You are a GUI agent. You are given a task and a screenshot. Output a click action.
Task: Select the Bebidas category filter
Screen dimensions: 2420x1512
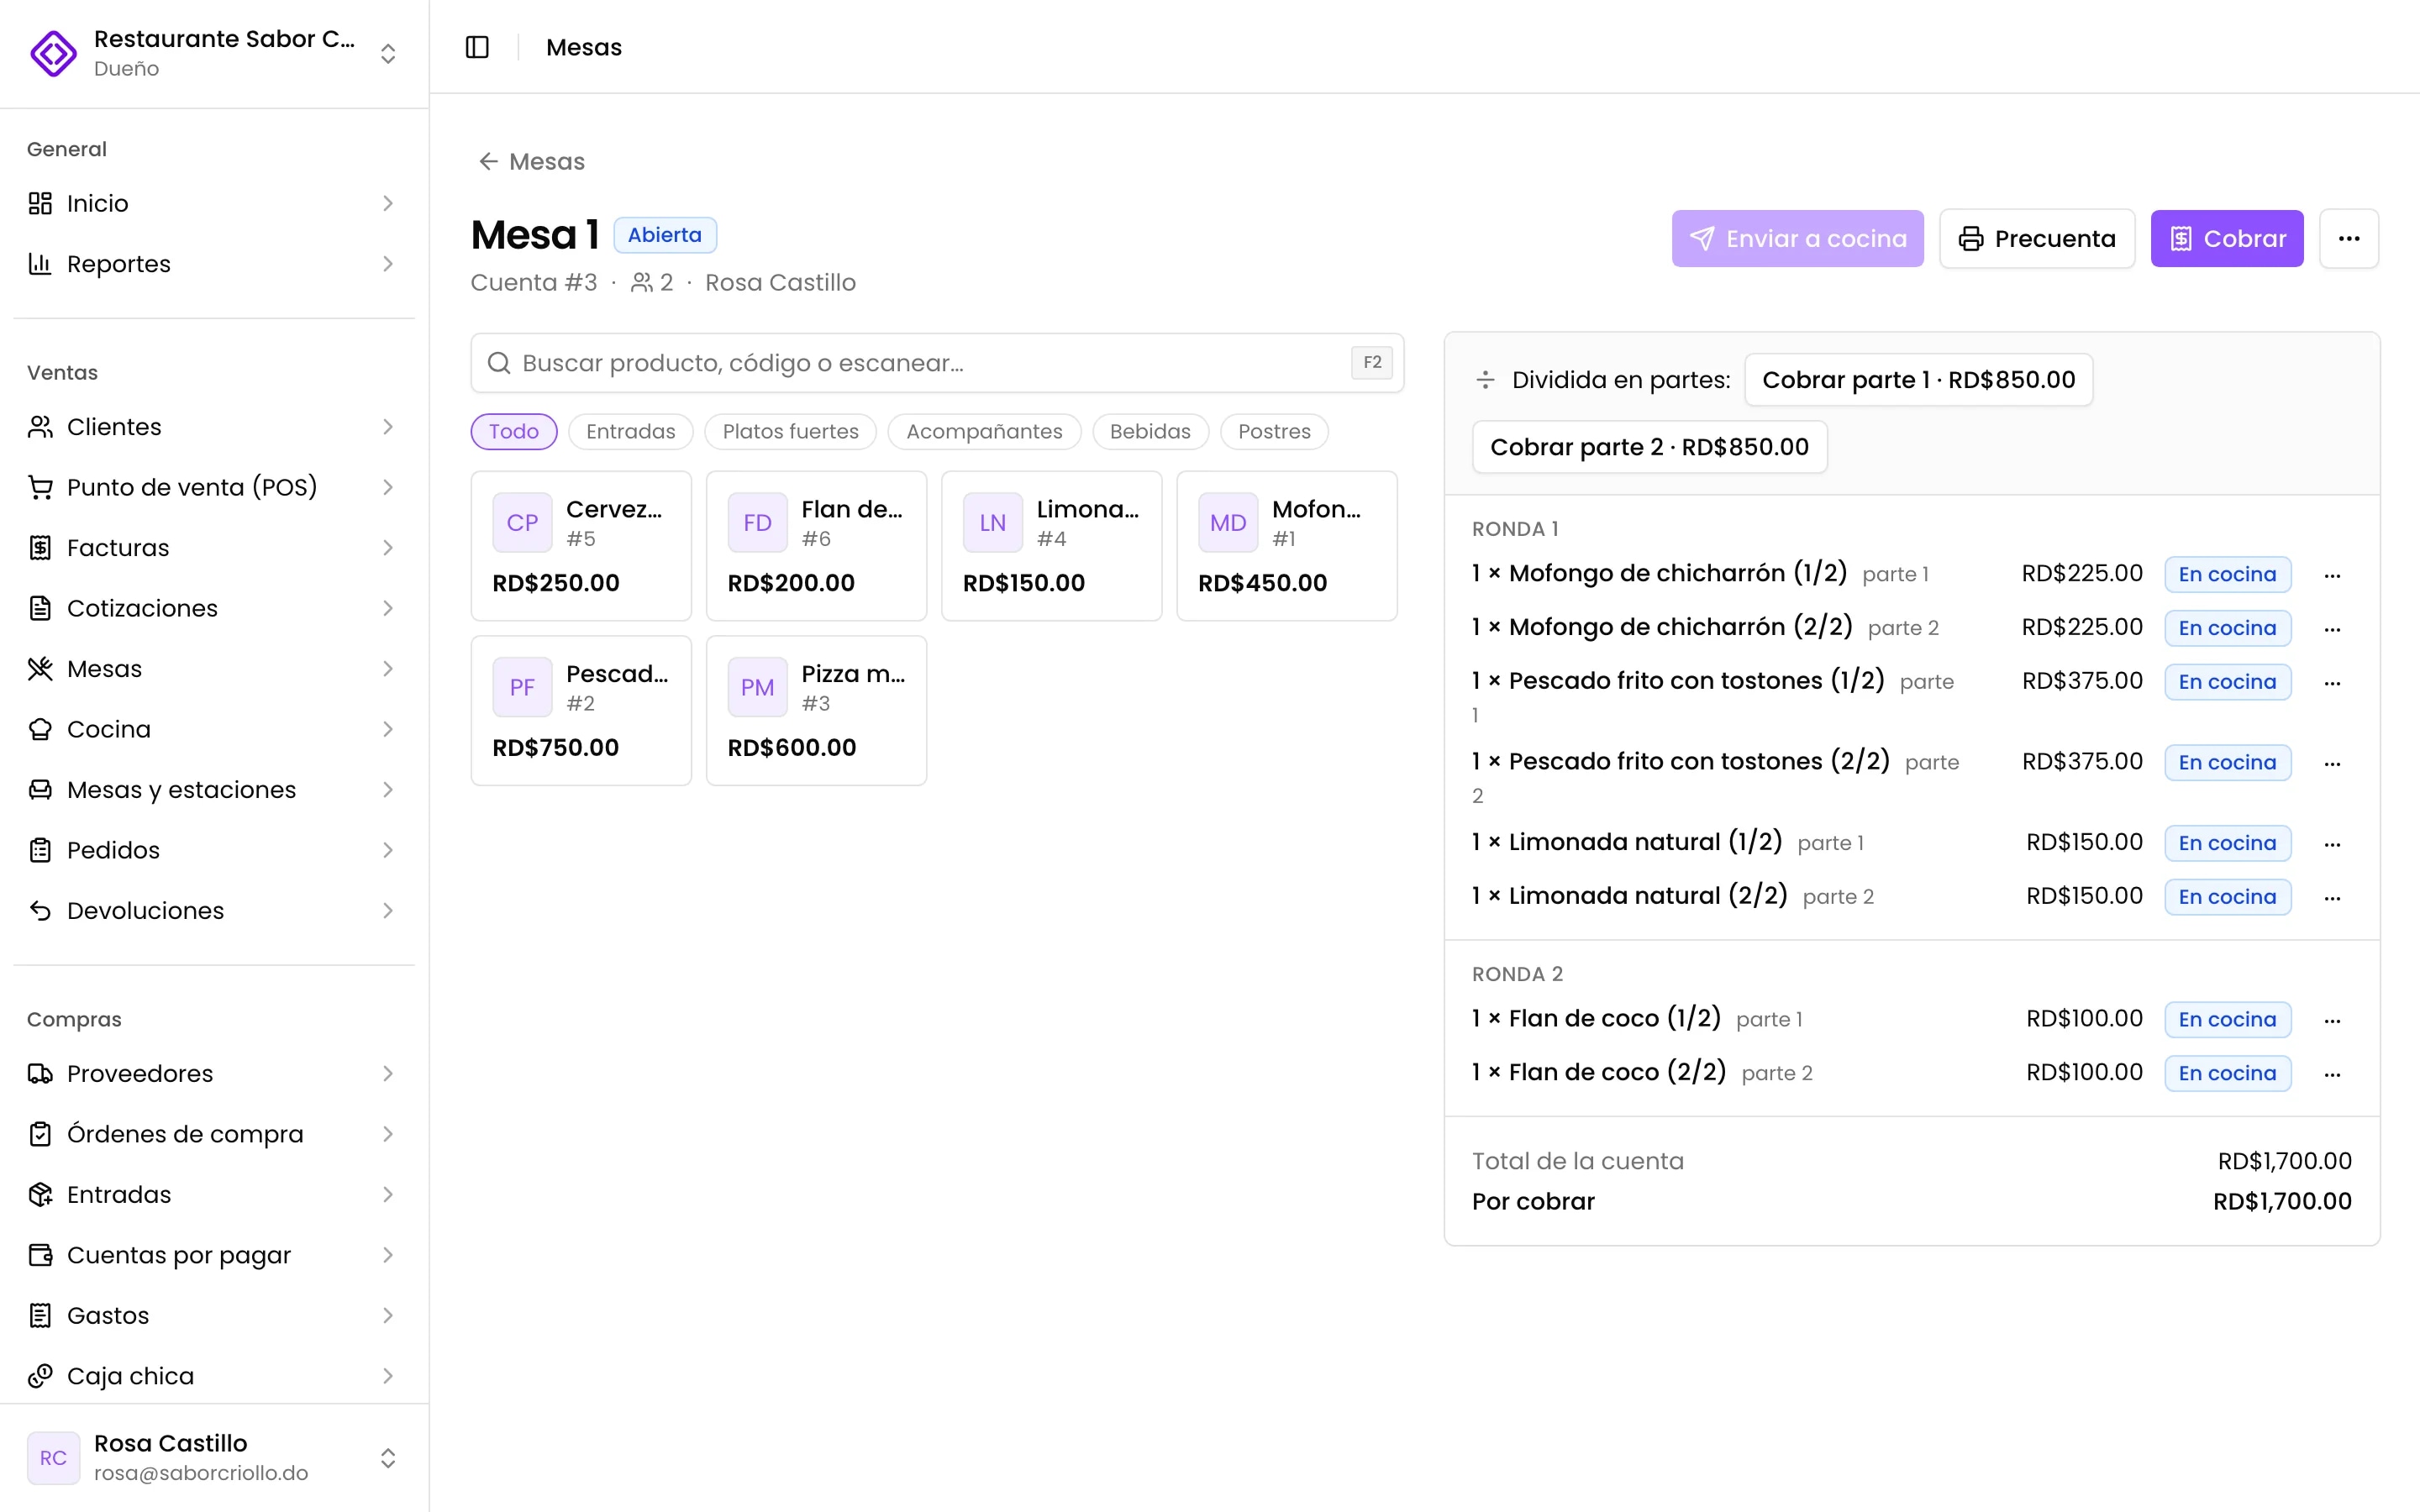point(1150,431)
